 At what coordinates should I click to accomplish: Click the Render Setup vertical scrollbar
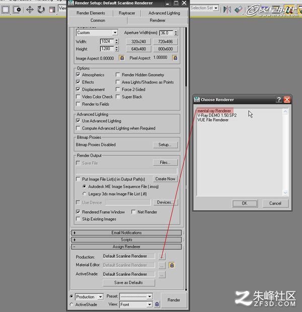point(186,57)
